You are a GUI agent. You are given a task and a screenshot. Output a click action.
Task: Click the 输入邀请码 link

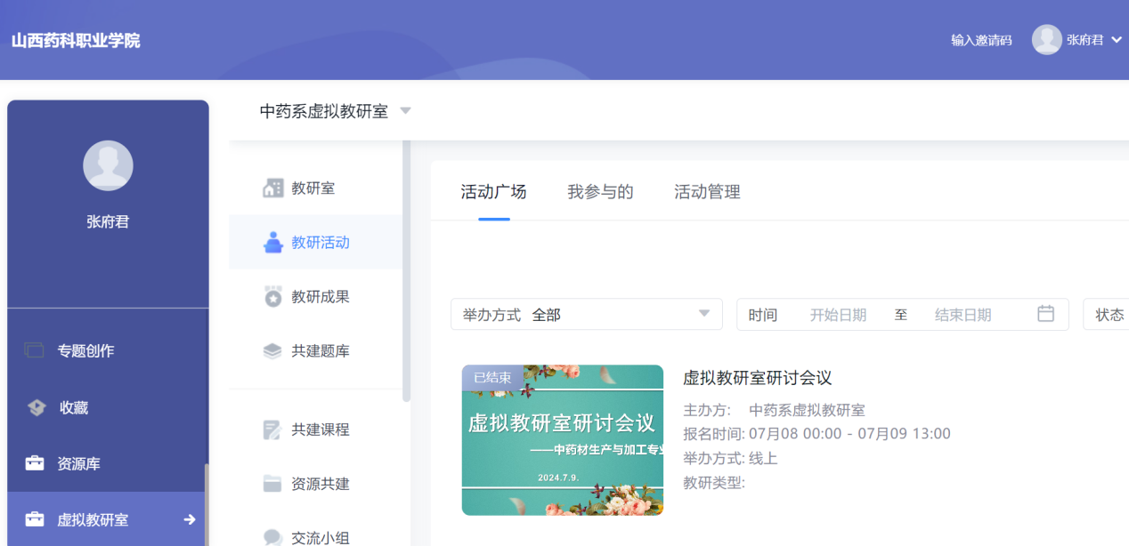[x=981, y=40]
